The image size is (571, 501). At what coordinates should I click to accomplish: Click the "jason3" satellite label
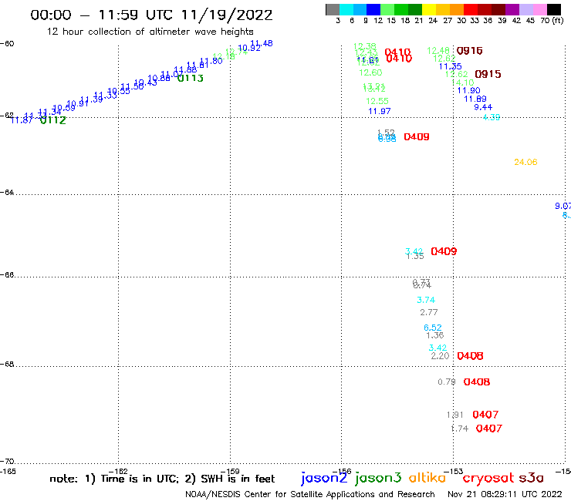pyautogui.click(x=378, y=477)
